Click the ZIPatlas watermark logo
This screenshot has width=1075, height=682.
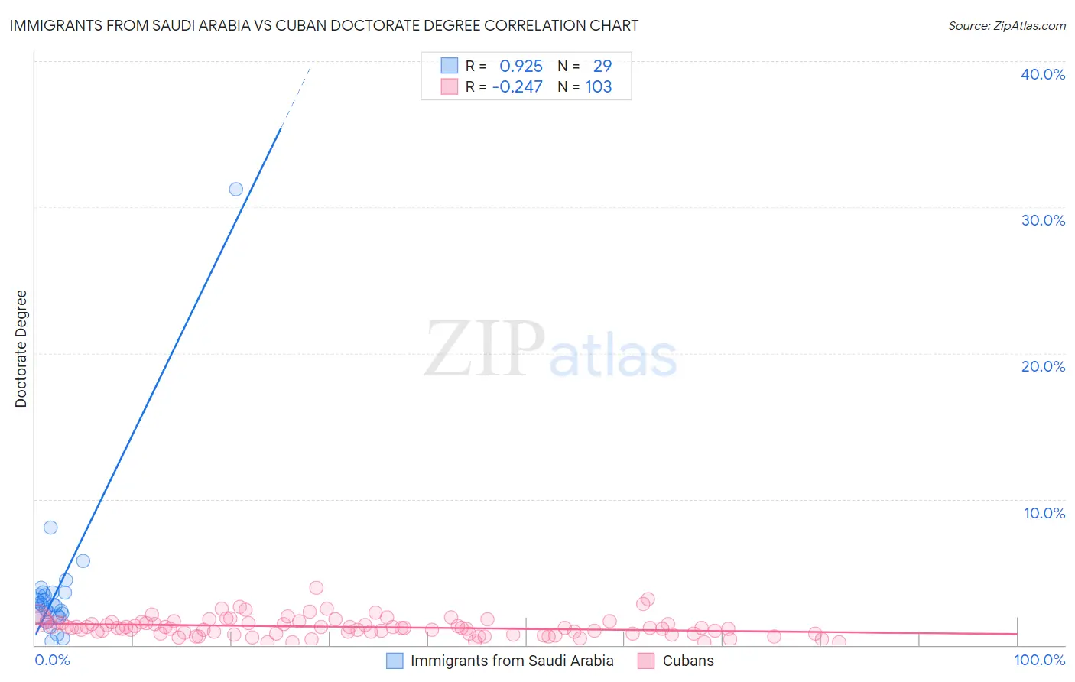[550, 350]
